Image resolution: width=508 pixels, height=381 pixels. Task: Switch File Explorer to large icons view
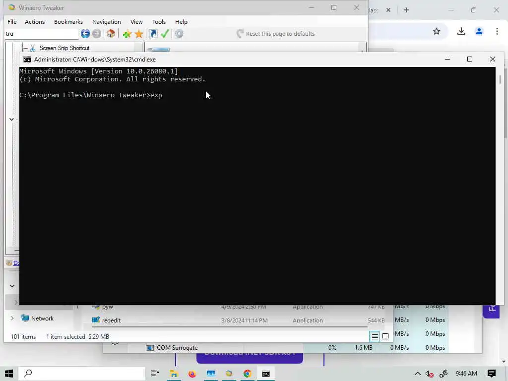pos(385,336)
